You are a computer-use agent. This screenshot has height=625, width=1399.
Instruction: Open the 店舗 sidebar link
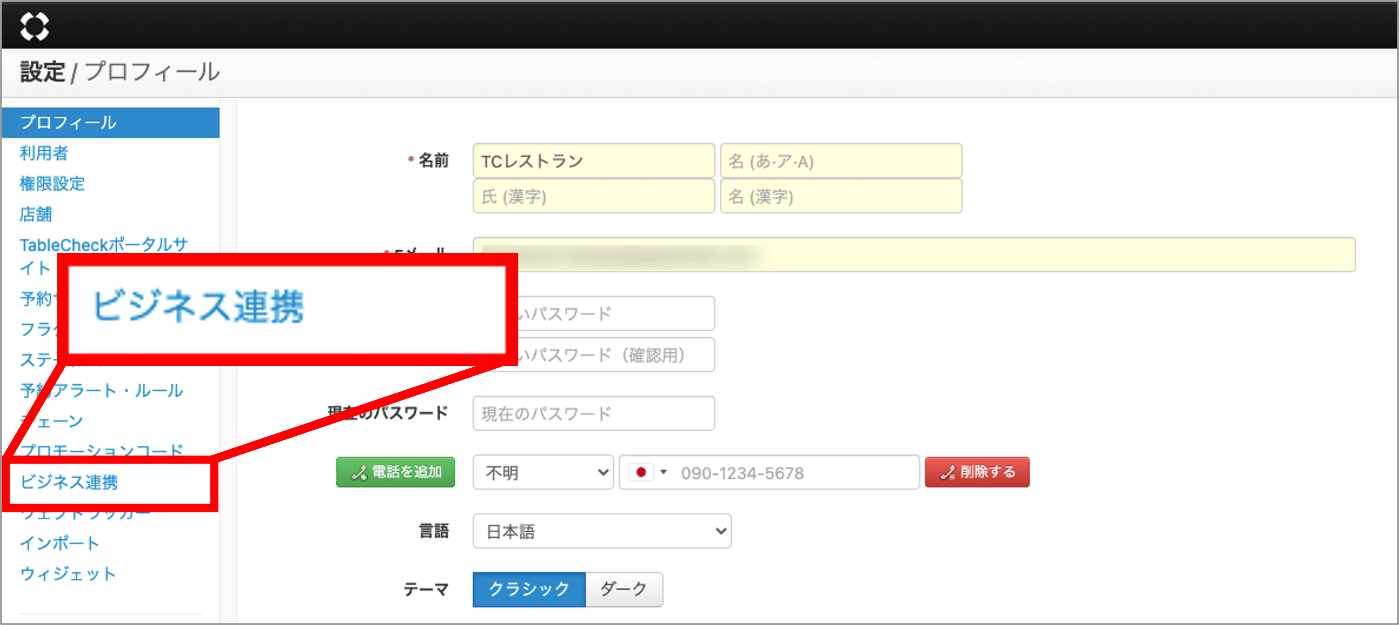coord(36,214)
